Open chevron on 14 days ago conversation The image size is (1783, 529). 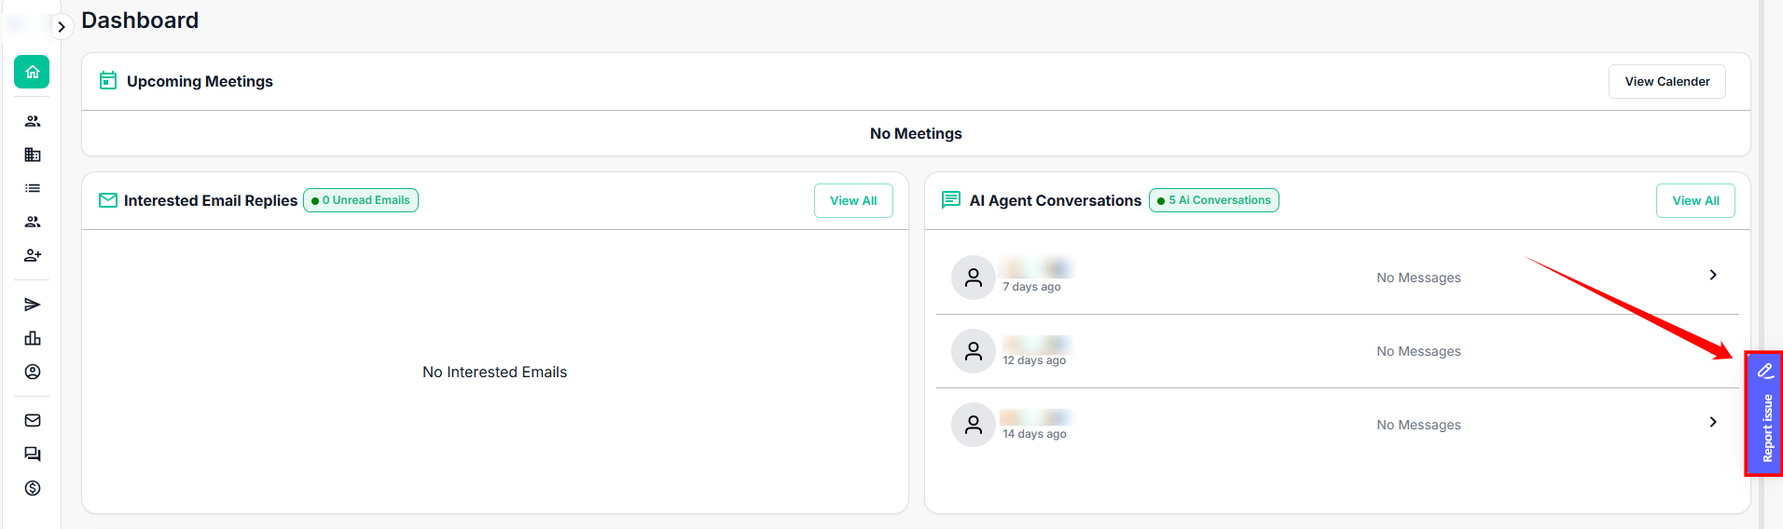click(x=1712, y=422)
